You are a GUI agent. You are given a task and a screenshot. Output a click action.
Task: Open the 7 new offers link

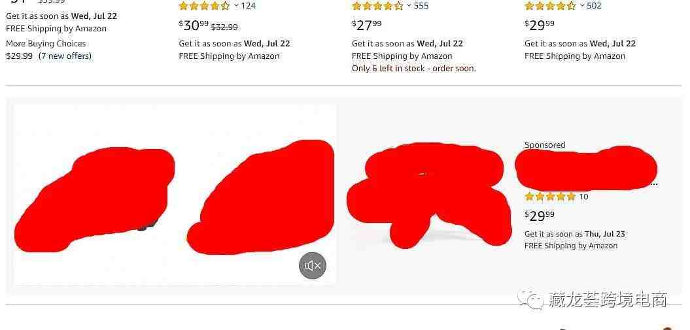click(x=65, y=56)
